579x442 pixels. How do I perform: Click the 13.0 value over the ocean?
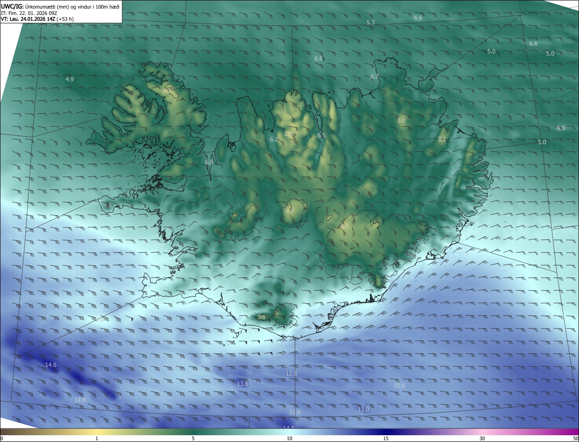point(363,409)
